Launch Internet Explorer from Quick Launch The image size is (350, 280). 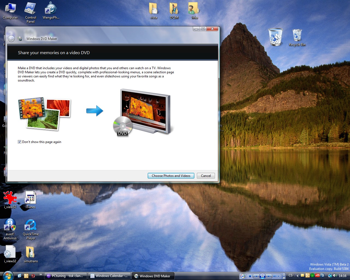(19, 276)
